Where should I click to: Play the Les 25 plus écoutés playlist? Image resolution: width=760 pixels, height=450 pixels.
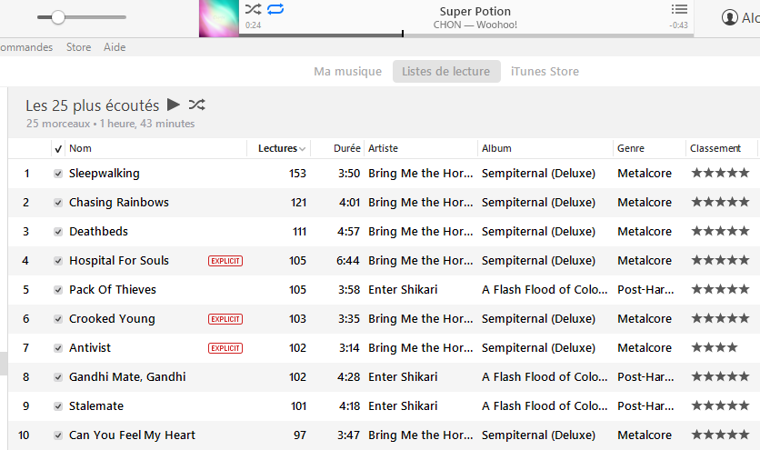click(x=173, y=105)
